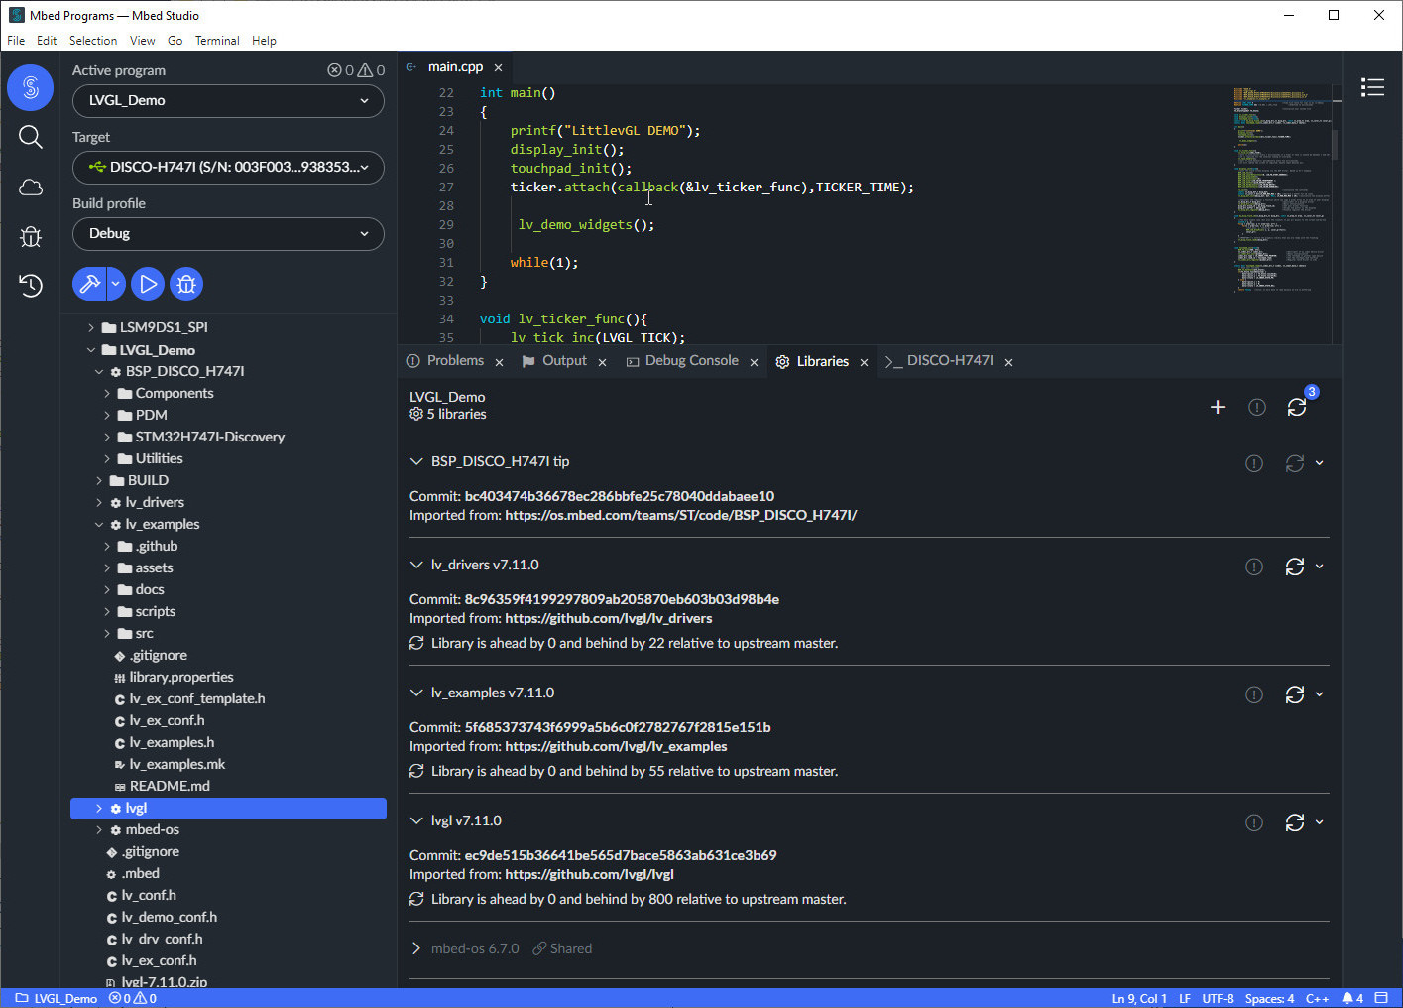Open the Mbed Studio explorer view icon
Screen dimensions: 1403x1008
[x=31, y=87]
